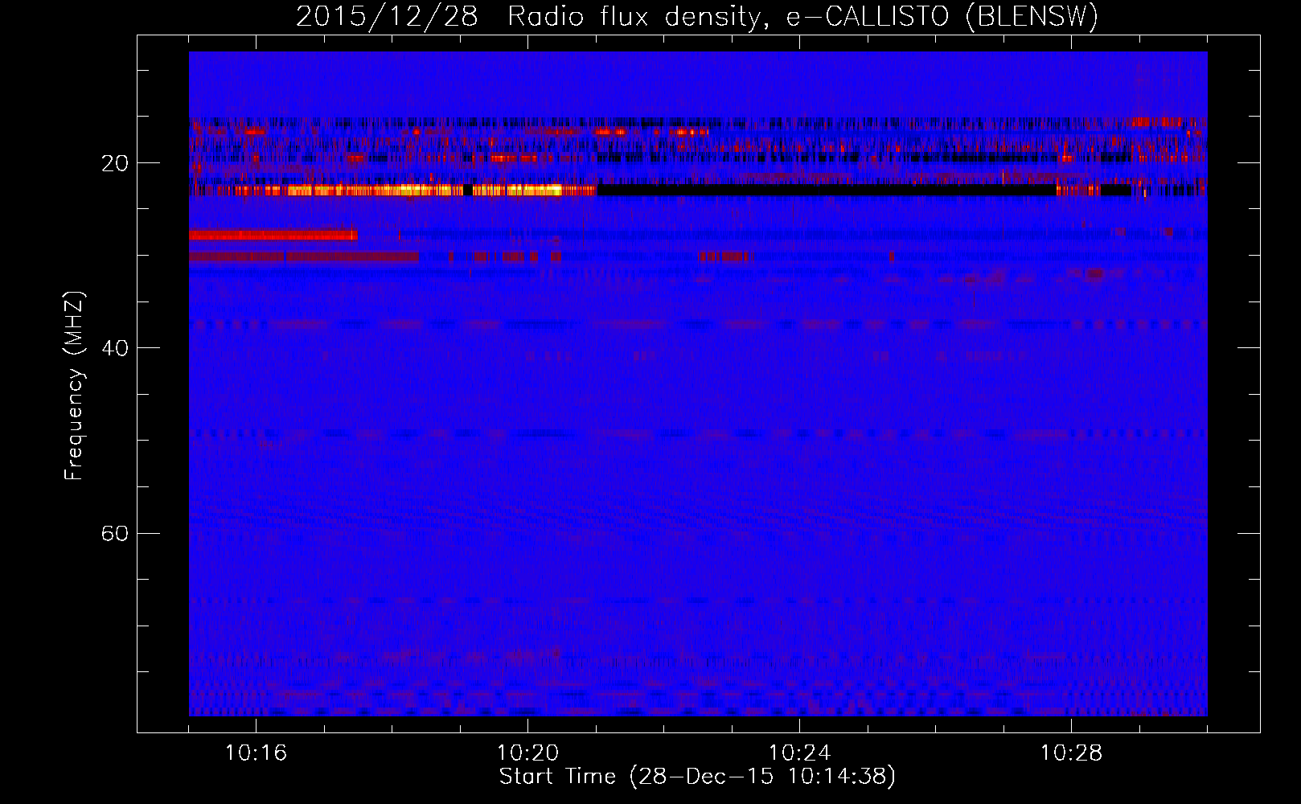This screenshot has height=804, width=1301.
Task: Click the 60 frequency tick label
Action: tap(115, 534)
